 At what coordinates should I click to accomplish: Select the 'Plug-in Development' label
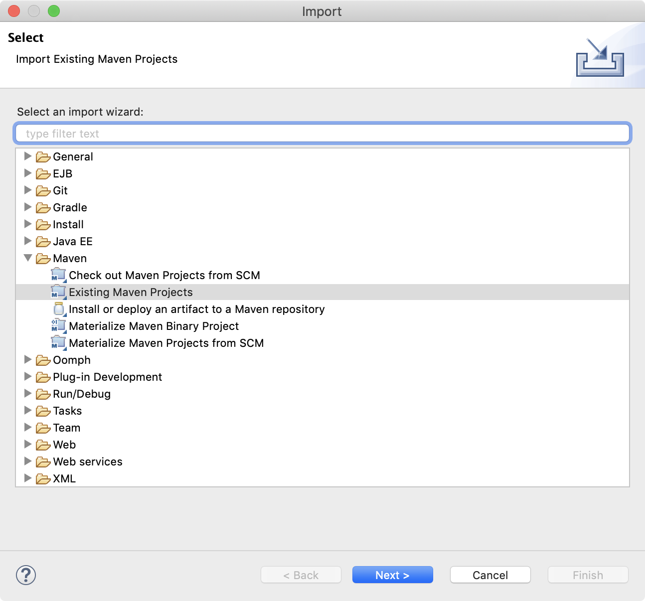click(108, 377)
